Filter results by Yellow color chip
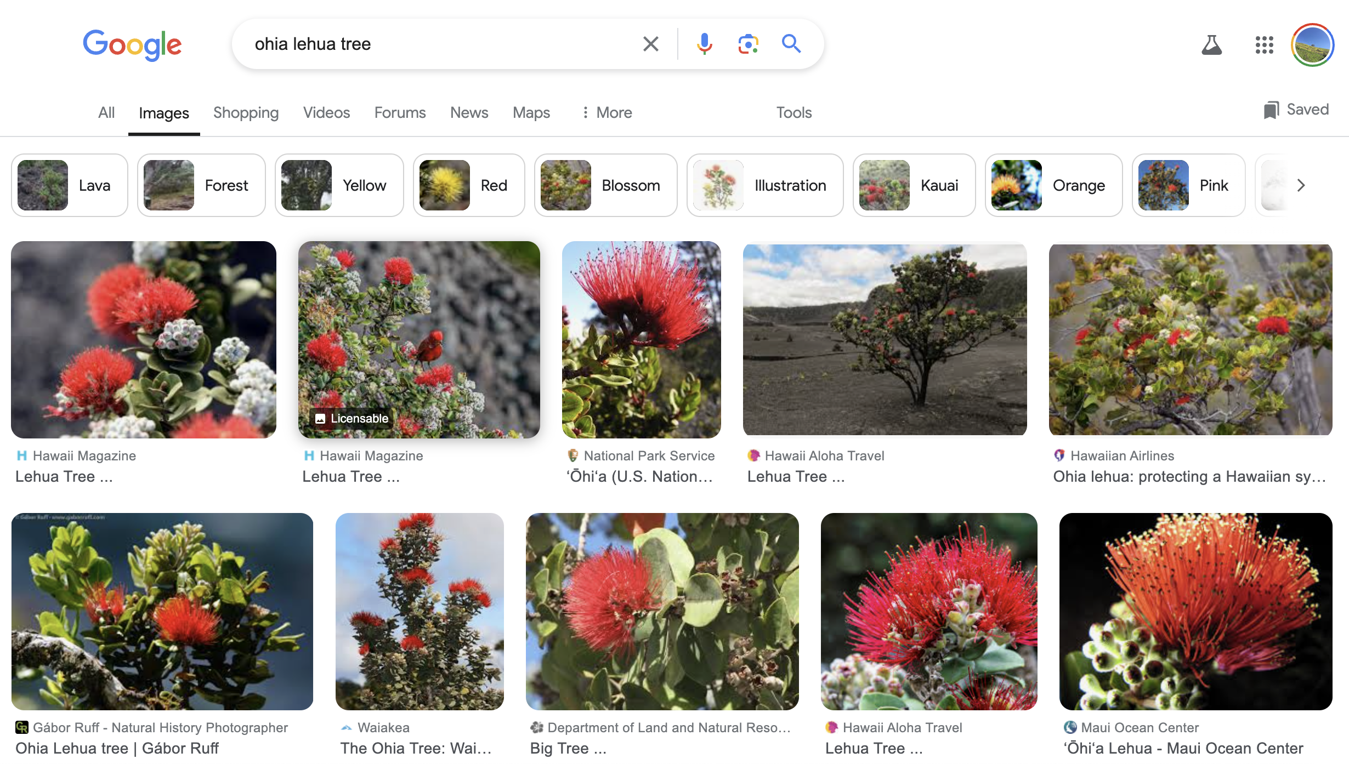Screen dimensions: 1349x764 pyautogui.click(x=339, y=185)
